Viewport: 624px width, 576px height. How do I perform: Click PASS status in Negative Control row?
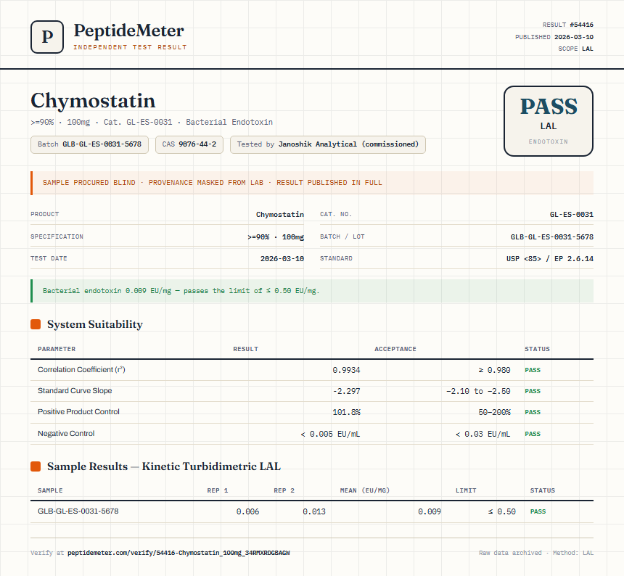click(x=533, y=434)
